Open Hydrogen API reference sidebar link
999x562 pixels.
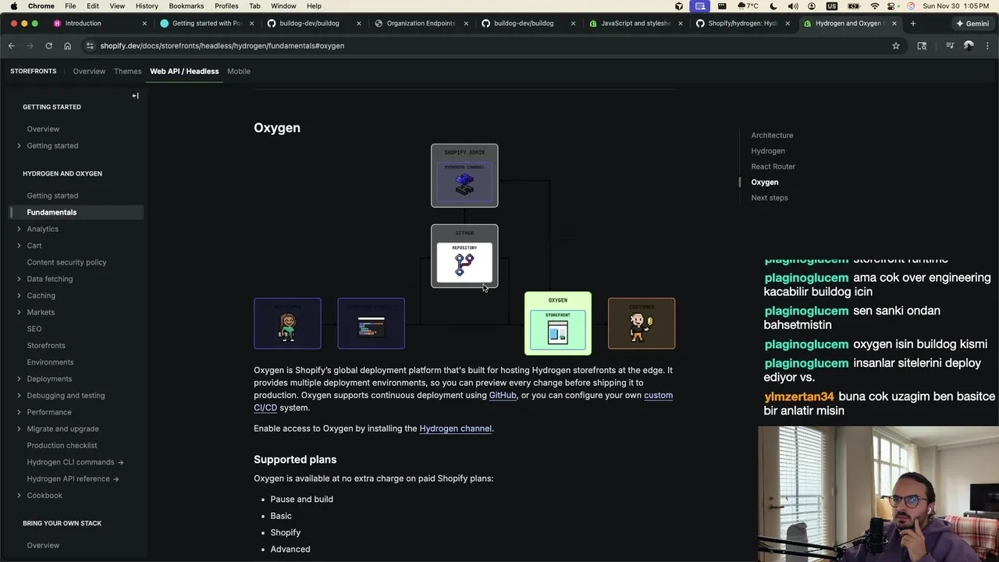click(x=73, y=479)
